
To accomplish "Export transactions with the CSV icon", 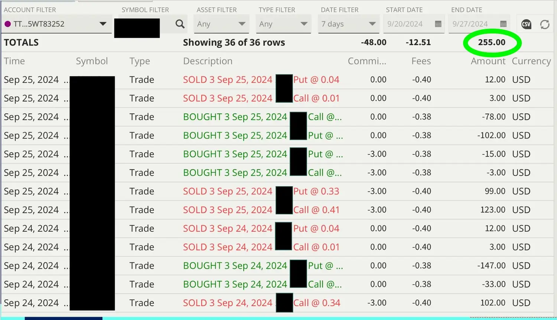I will click(526, 24).
